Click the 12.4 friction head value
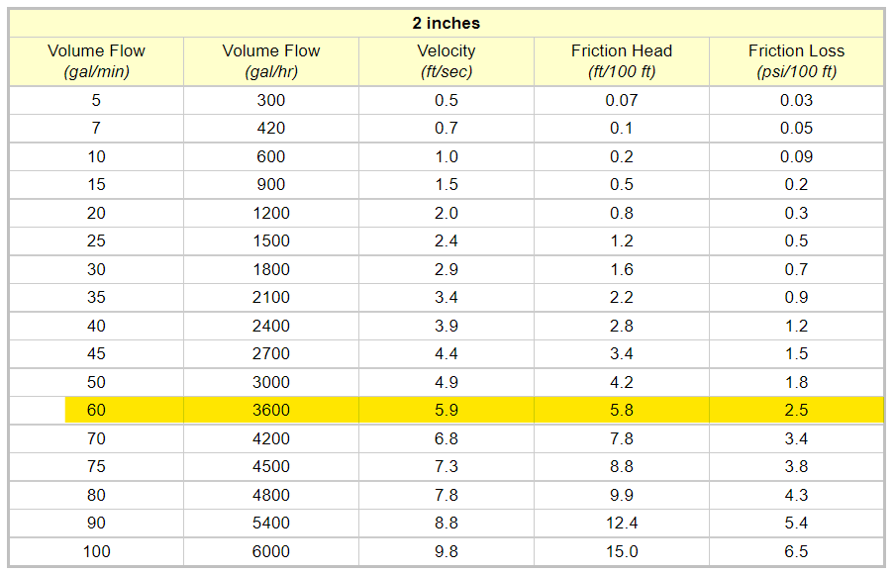The height and width of the screenshot is (574, 894). pyautogui.click(x=622, y=523)
